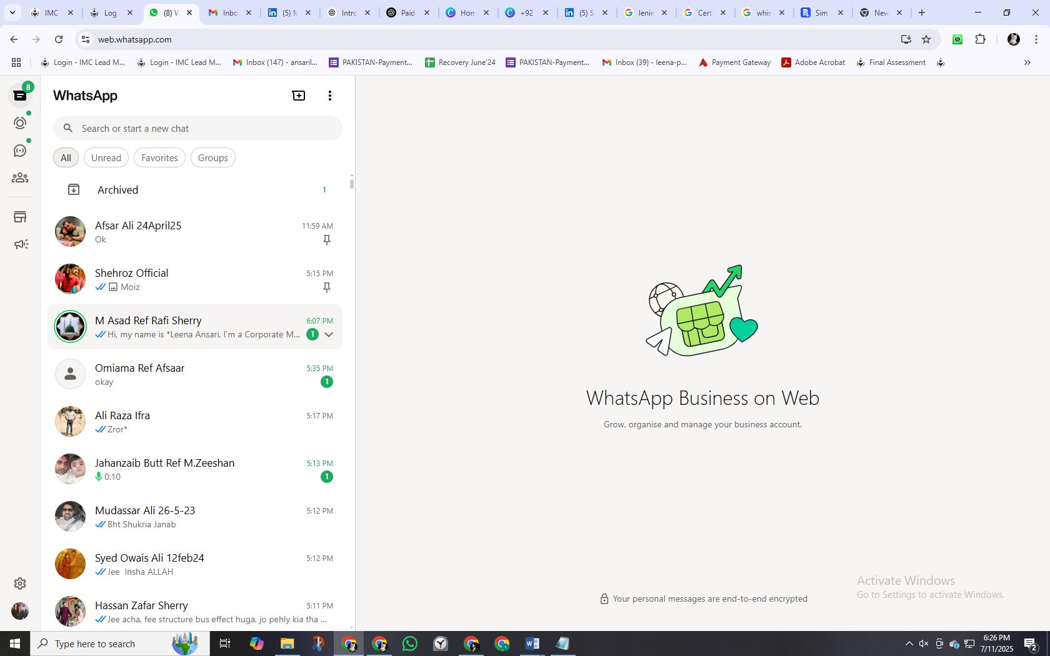Open the Business tools storefront icon
The height and width of the screenshot is (656, 1050).
pos(20,217)
